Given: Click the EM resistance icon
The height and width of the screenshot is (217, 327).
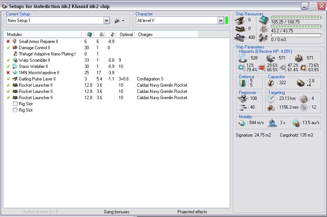Looking at the screenshot, I should 241,67.
